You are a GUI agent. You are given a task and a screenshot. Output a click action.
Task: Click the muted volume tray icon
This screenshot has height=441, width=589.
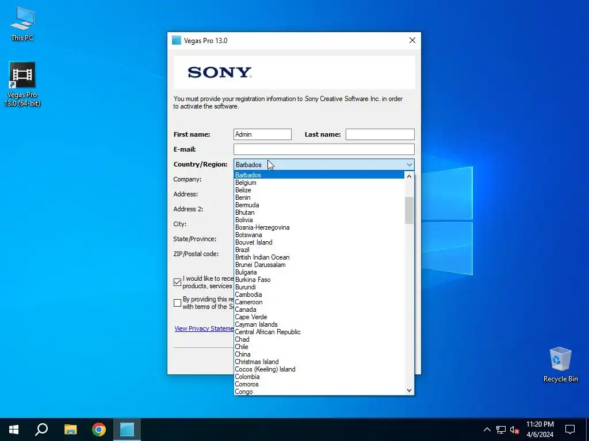tap(515, 430)
